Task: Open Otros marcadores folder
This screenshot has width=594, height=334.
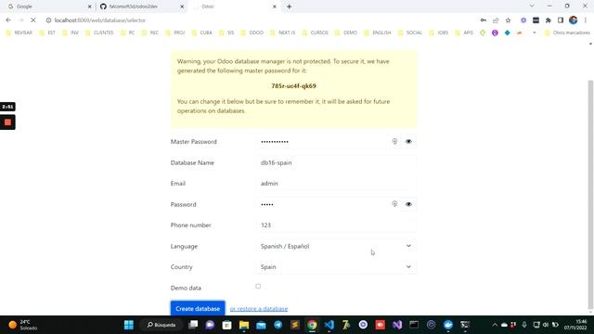Action: pyautogui.click(x=567, y=32)
